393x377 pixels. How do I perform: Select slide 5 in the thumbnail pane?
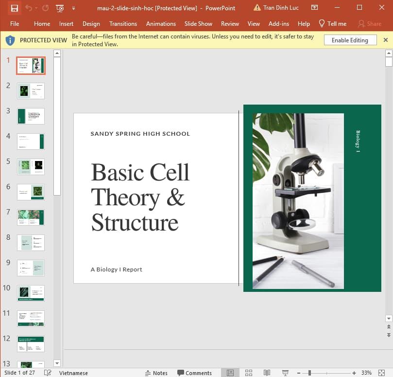tap(31, 167)
